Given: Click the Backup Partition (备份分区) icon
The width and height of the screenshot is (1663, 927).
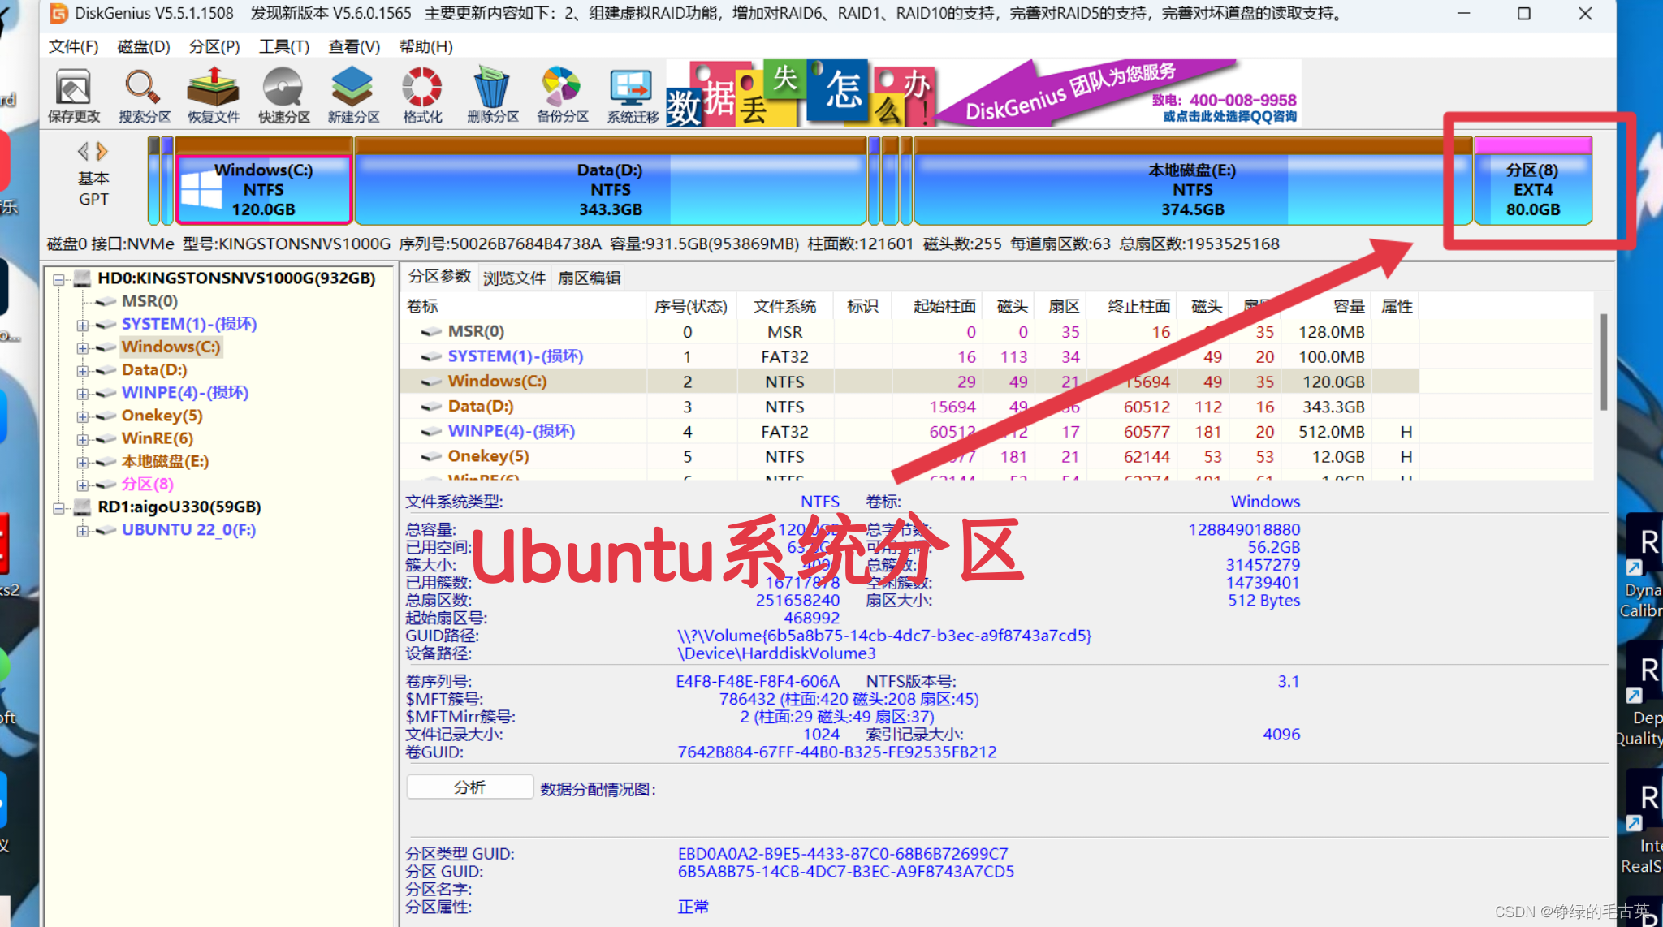Looking at the screenshot, I should click(x=562, y=94).
